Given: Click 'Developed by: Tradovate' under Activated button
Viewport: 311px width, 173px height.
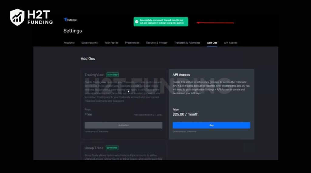Looking at the screenshot, I should [x=96, y=132].
